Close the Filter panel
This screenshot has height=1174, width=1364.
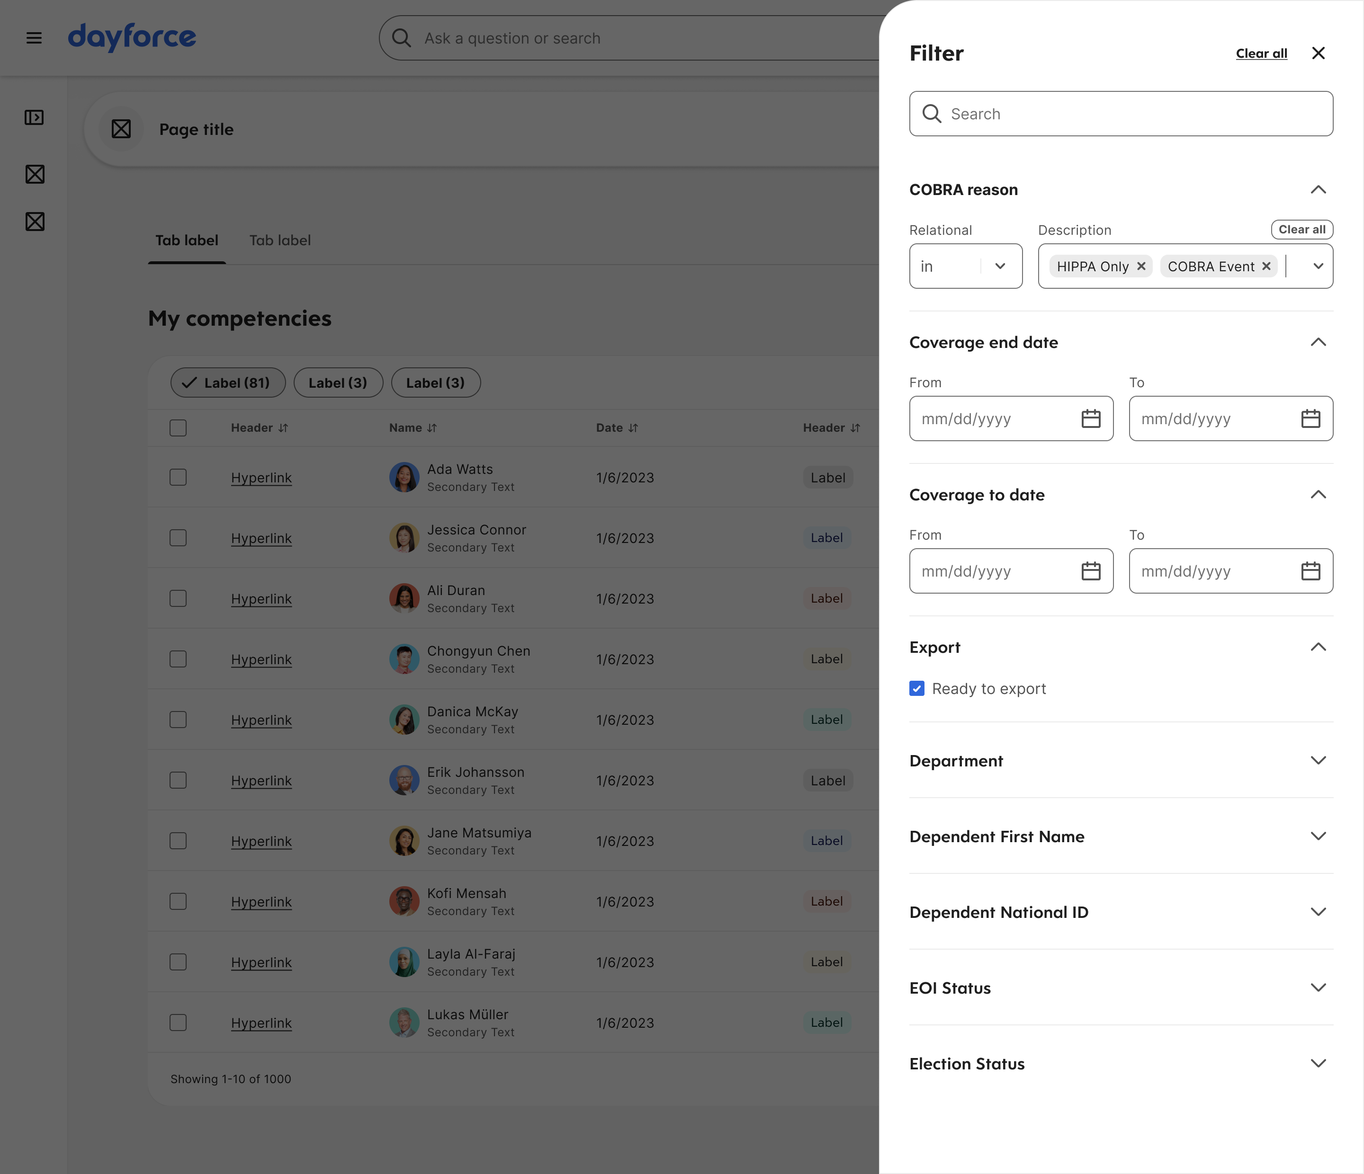click(x=1318, y=53)
